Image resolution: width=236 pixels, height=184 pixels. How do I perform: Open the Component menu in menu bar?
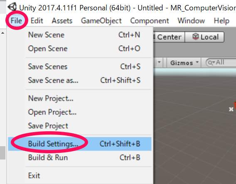click(150, 21)
